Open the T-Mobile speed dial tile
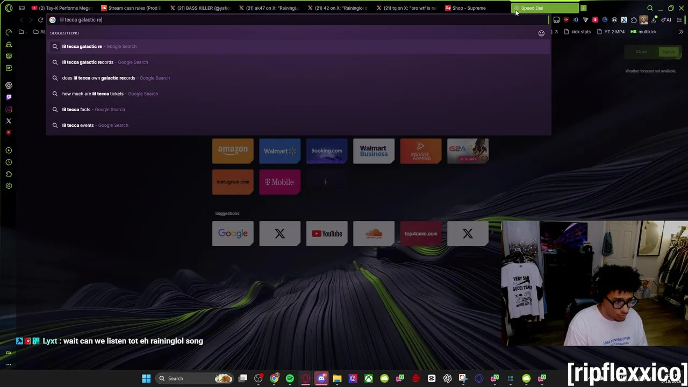The height and width of the screenshot is (387, 688). click(279, 182)
